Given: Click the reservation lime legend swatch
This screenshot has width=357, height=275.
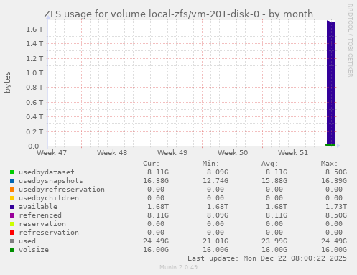Looking at the screenshot, I should [x=12, y=224].
